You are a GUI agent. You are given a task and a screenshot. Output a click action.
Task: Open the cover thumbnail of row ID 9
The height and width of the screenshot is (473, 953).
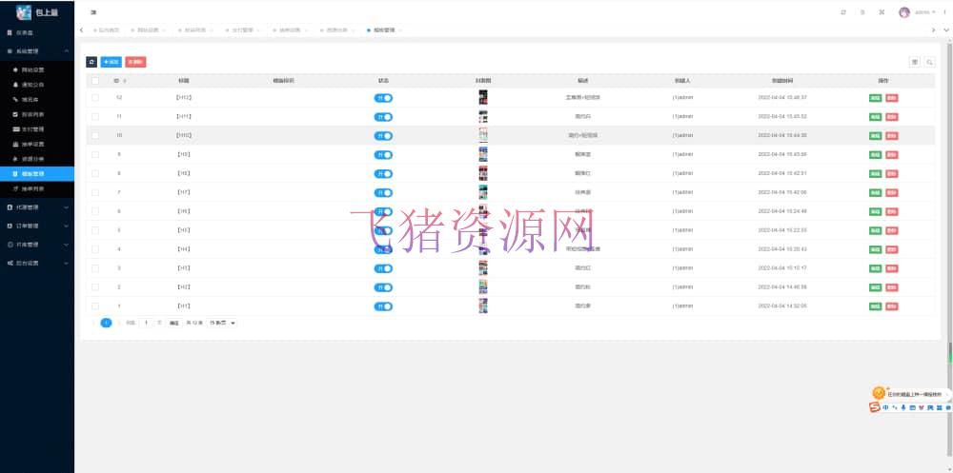pos(483,154)
